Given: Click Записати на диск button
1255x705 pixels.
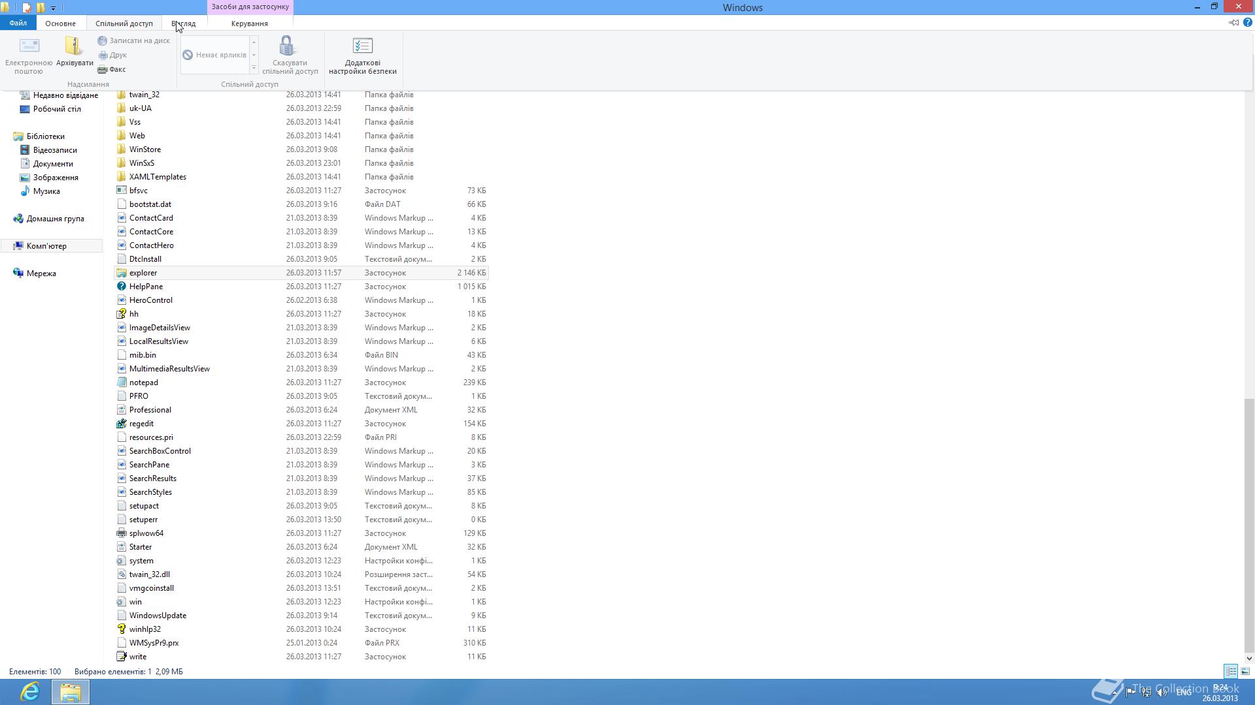Looking at the screenshot, I should (134, 40).
